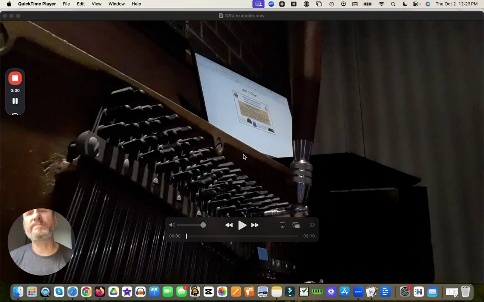
Task: Open Pages from the Dock
Action: tap(236, 291)
